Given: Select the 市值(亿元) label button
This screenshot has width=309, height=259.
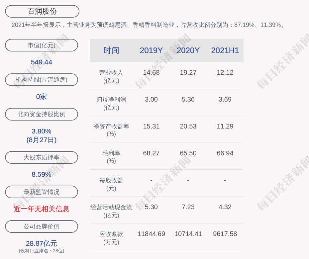Looking at the screenshot, I should [x=42, y=45].
